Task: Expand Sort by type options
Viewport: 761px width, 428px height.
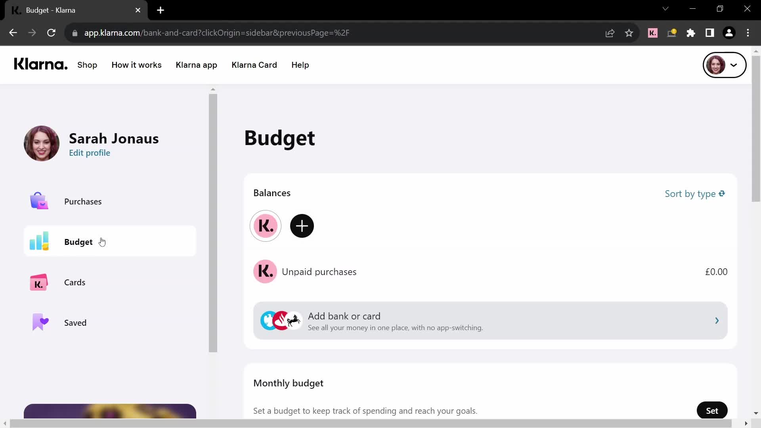Action: 696,194
